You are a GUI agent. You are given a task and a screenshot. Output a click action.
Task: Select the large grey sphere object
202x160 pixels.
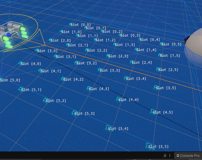point(193,47)
